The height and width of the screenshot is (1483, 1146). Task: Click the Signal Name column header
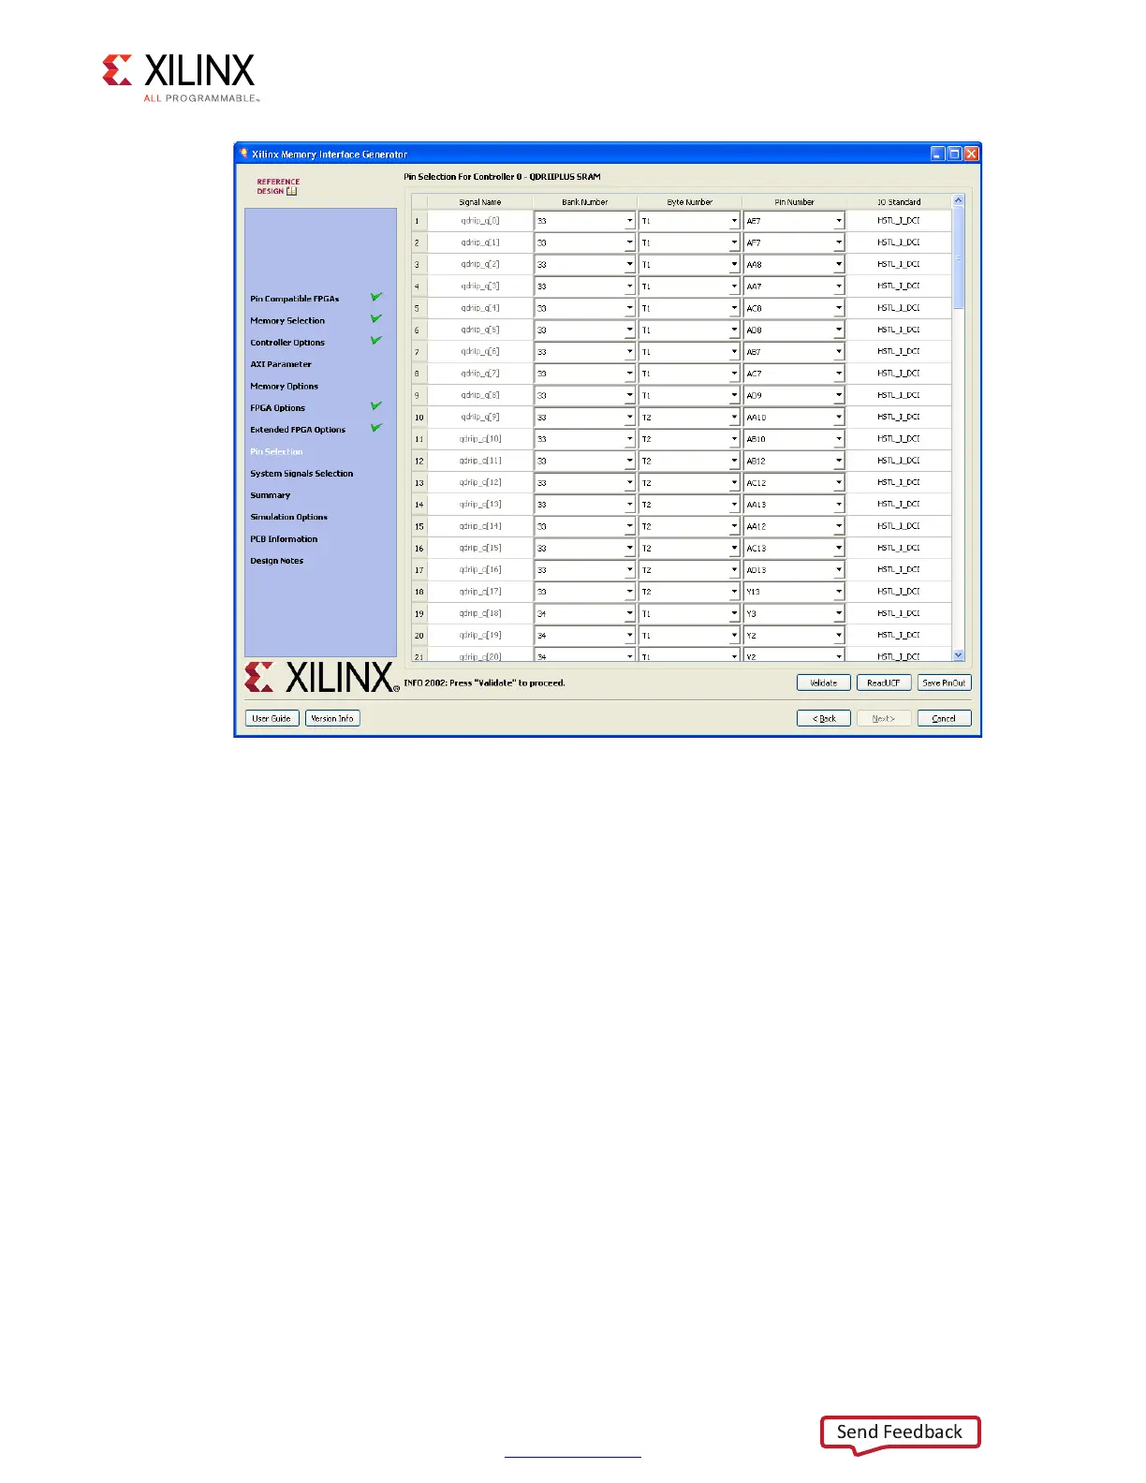pos(480,202)
